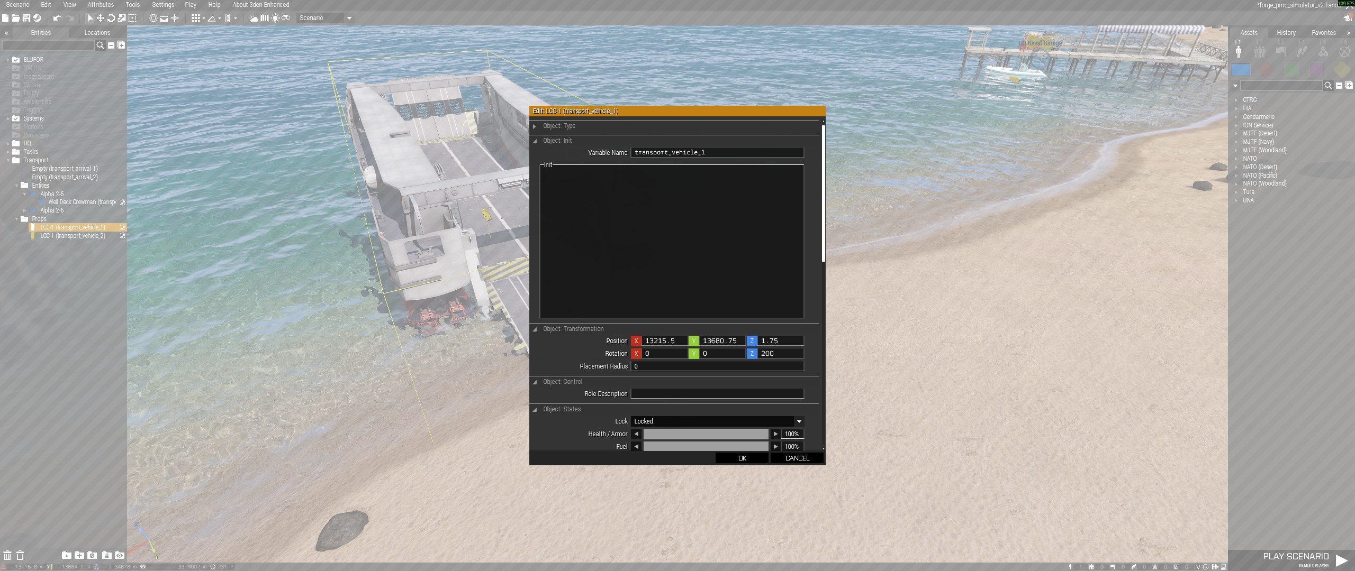Select the blue BLUFOR side swatch
The image size is (1355, 571).
[x=1241, y=70]
